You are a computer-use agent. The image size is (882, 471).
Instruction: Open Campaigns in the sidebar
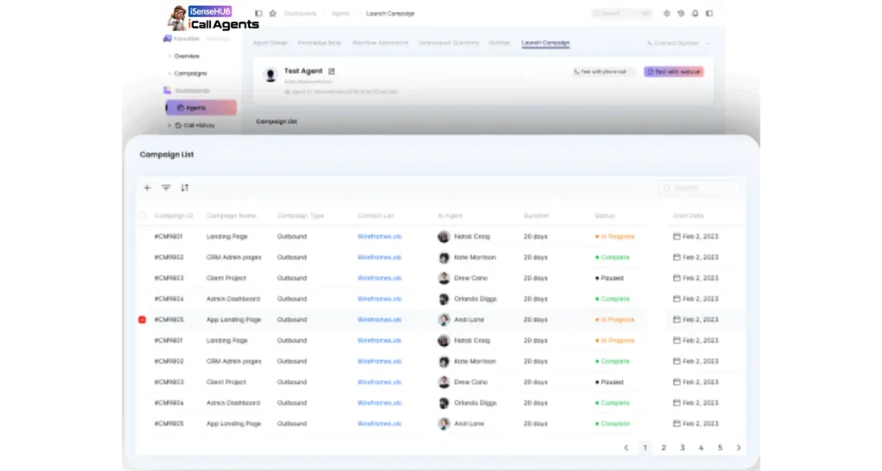[x=190, y=74]
